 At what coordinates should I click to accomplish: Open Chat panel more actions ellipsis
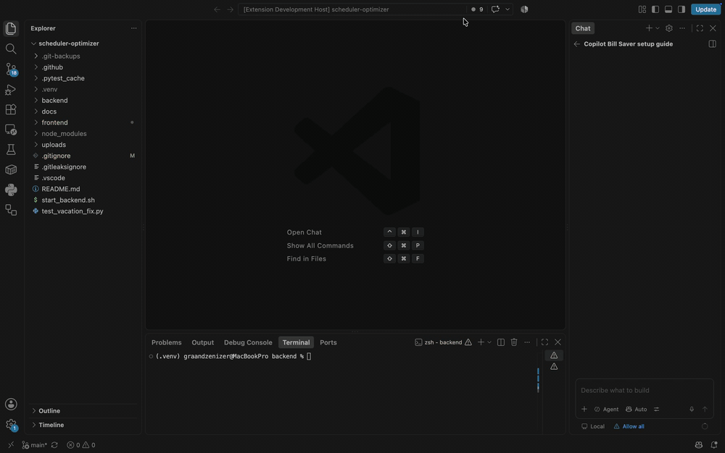[682, 28]
